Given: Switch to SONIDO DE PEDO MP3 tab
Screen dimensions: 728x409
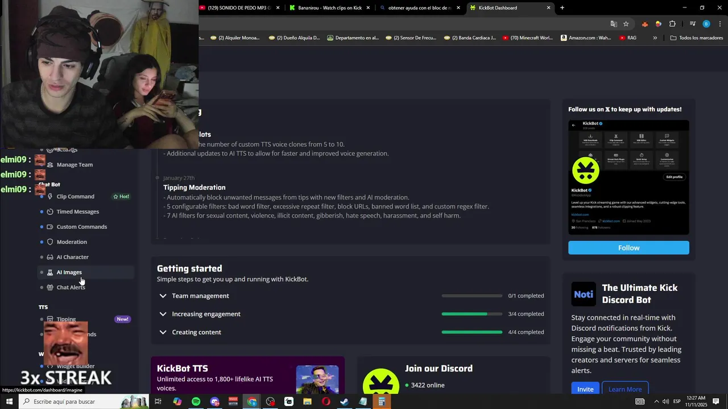Looking at the screenshot, I should coord(238,8).
